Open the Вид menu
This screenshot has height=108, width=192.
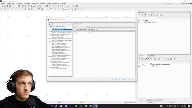point(13,3)
